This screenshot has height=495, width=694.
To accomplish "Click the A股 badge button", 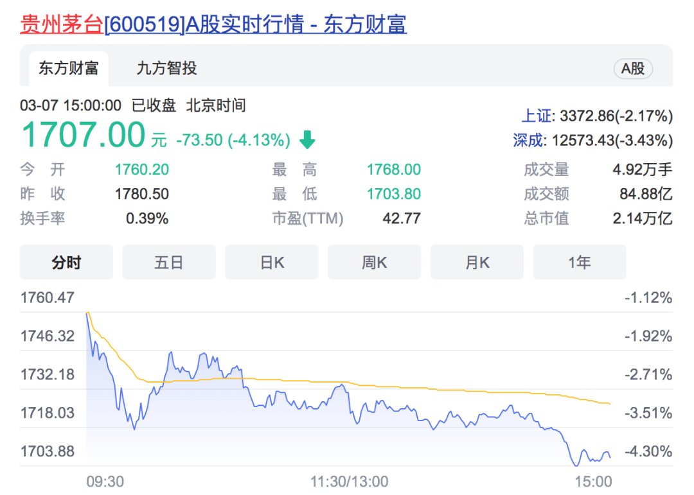I will 633,69.
